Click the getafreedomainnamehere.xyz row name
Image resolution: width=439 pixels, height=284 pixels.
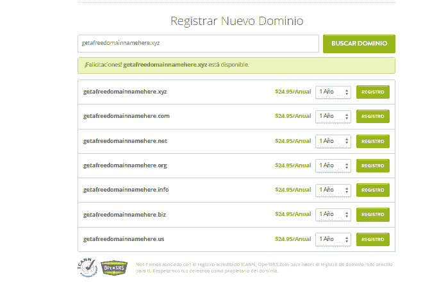tap(125, 92)
